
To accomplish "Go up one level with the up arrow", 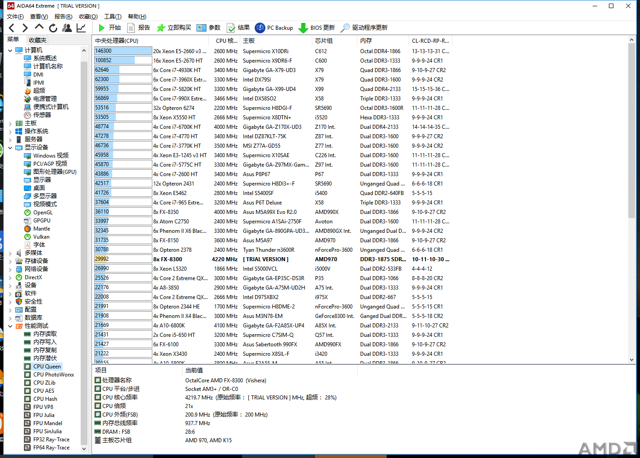I will point(39,27).
